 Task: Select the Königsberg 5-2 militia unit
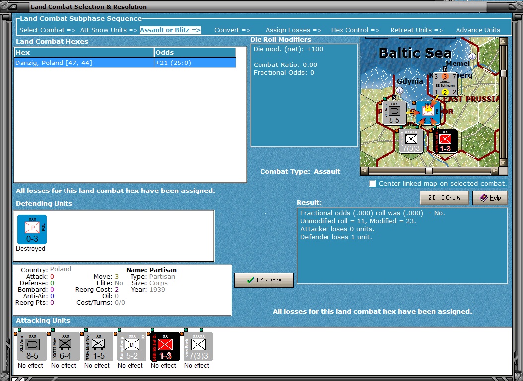click(132, 346)
